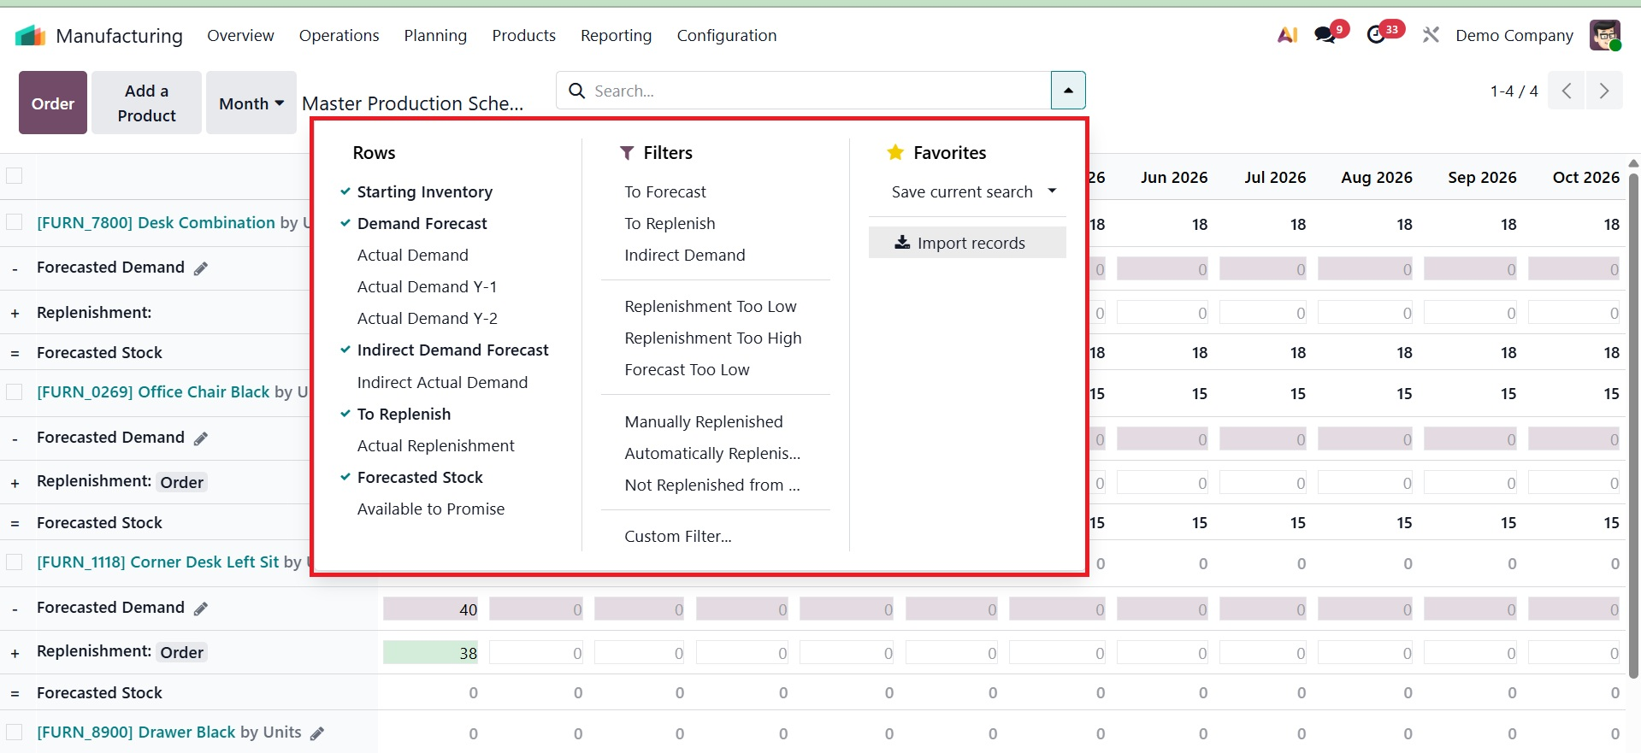1641x753 pixels.
Task: Go to next page arrow
Action: 1604,91
